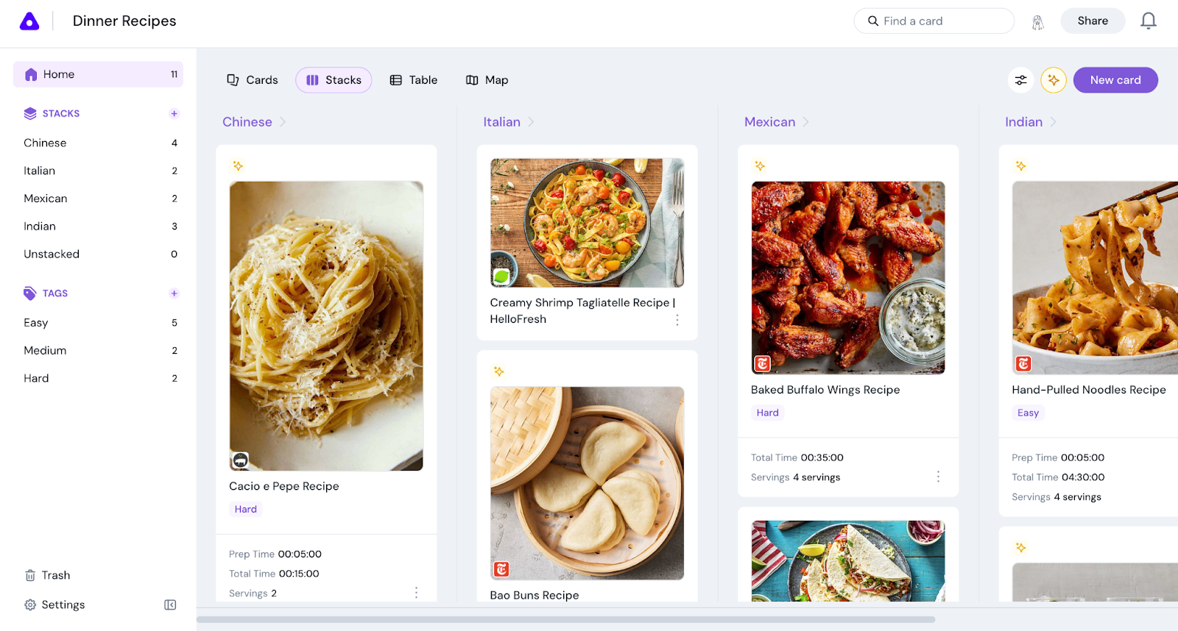Click the New card button

pyautogui.click(x=1115, y=80)
